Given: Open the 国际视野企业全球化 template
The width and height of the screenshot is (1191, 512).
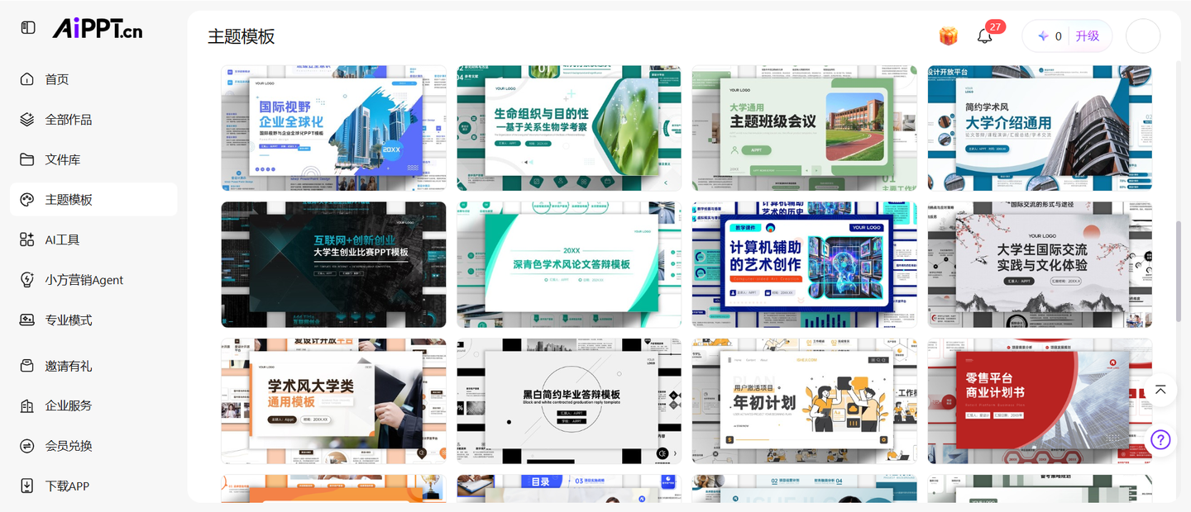Looking at the screenshot, I should click(x=333, y=128).
